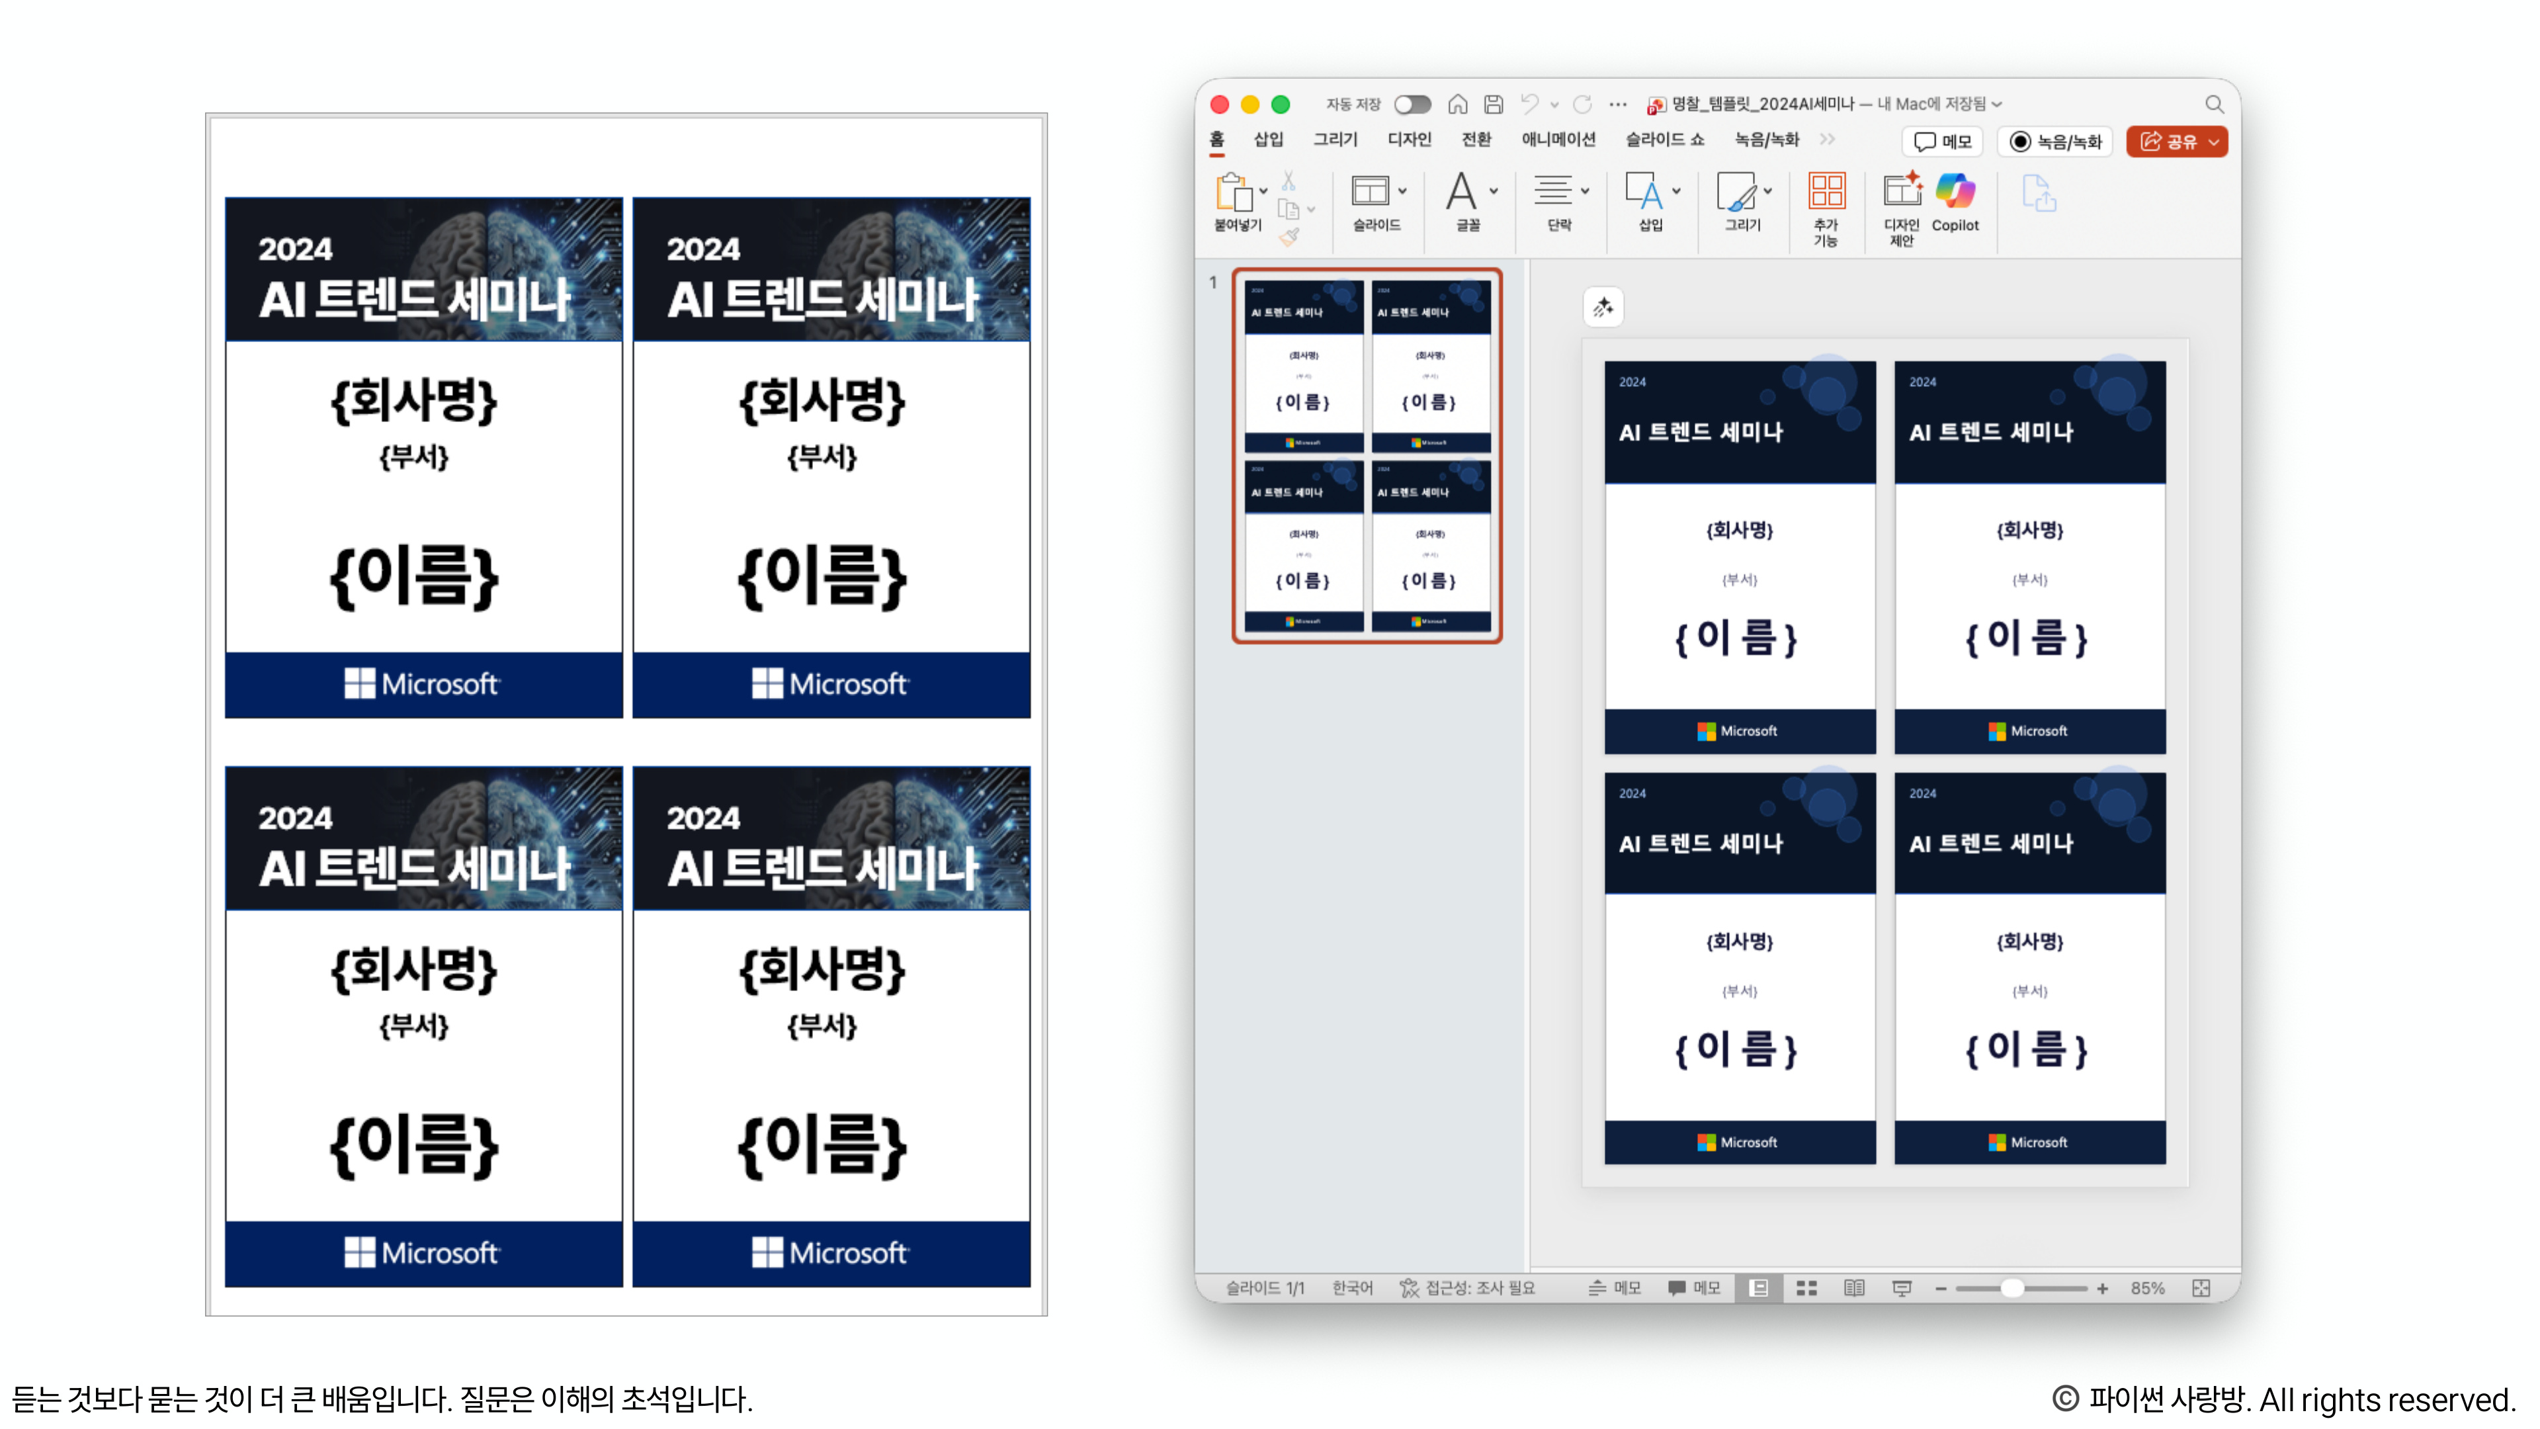The width and height of the screenshot is (2540, 1429).
Task: Open the 공유 share dropdown arrow
Action: click(x=2214, y=142)
